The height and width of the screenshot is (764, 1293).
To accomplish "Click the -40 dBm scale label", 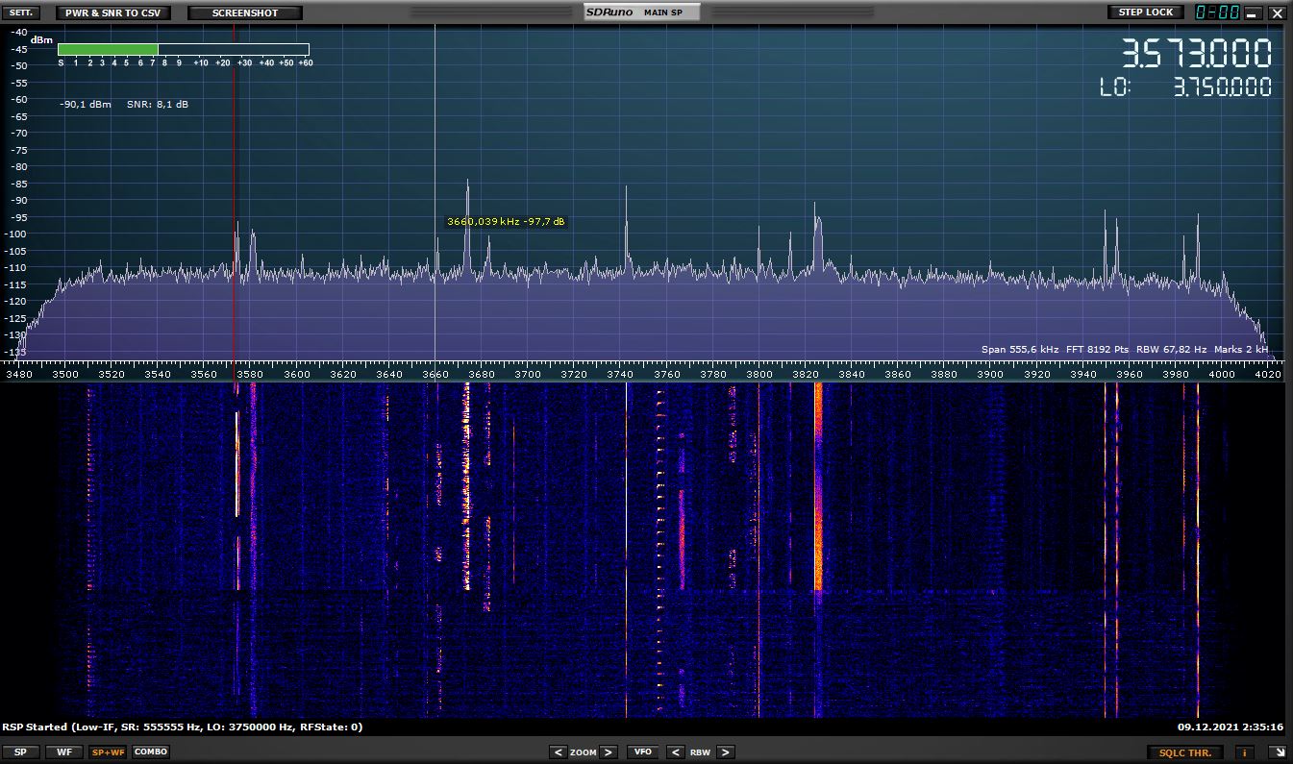I will coord(19,31).
